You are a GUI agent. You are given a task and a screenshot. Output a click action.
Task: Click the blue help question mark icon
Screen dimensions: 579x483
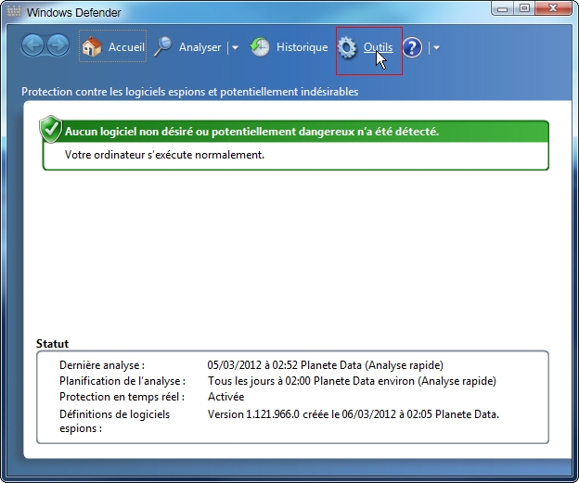pos(412,47)
